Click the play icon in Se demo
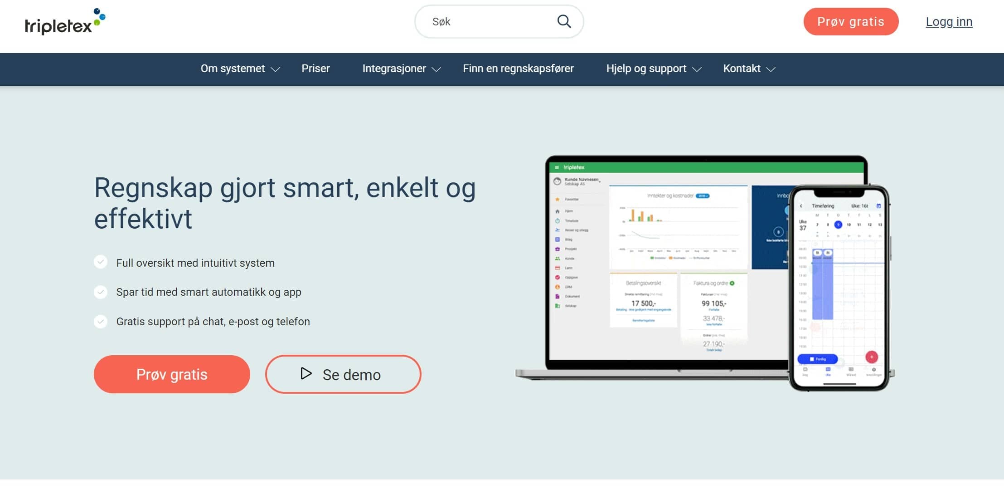Image resolution: width=1004 pixels, height=504 pixels. (x=306, y=373)
